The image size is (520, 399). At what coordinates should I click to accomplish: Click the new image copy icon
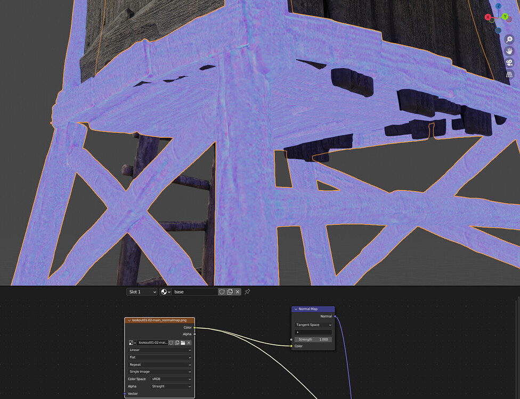177,343
